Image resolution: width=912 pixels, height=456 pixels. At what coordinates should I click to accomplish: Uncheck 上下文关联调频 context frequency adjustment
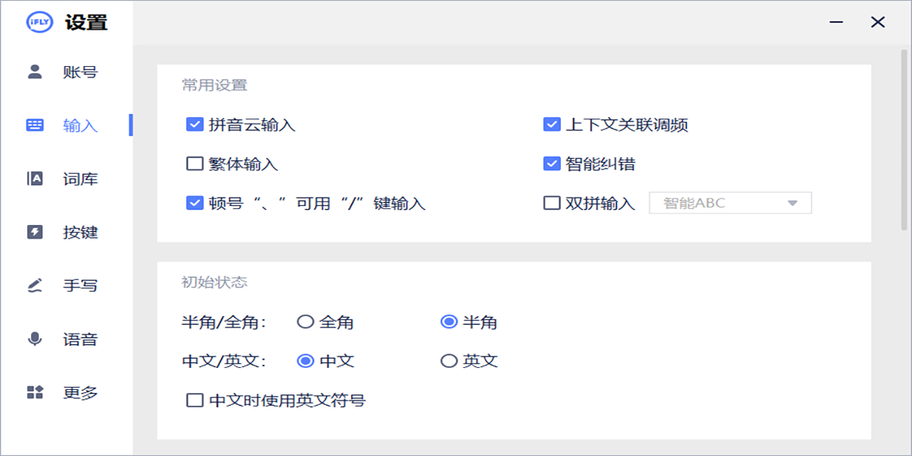(552, 125)
